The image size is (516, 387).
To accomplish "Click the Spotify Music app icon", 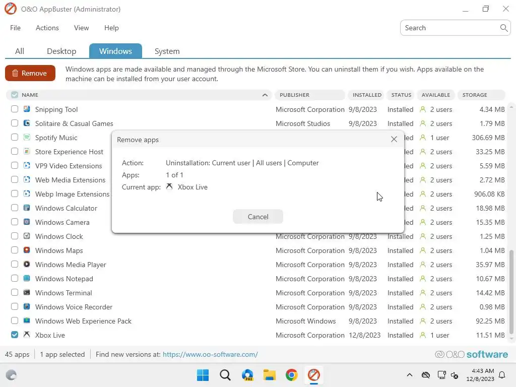I will click(x=27, y=137).
